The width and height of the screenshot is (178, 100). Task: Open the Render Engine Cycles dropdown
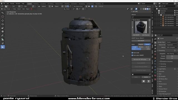[172, 42]
